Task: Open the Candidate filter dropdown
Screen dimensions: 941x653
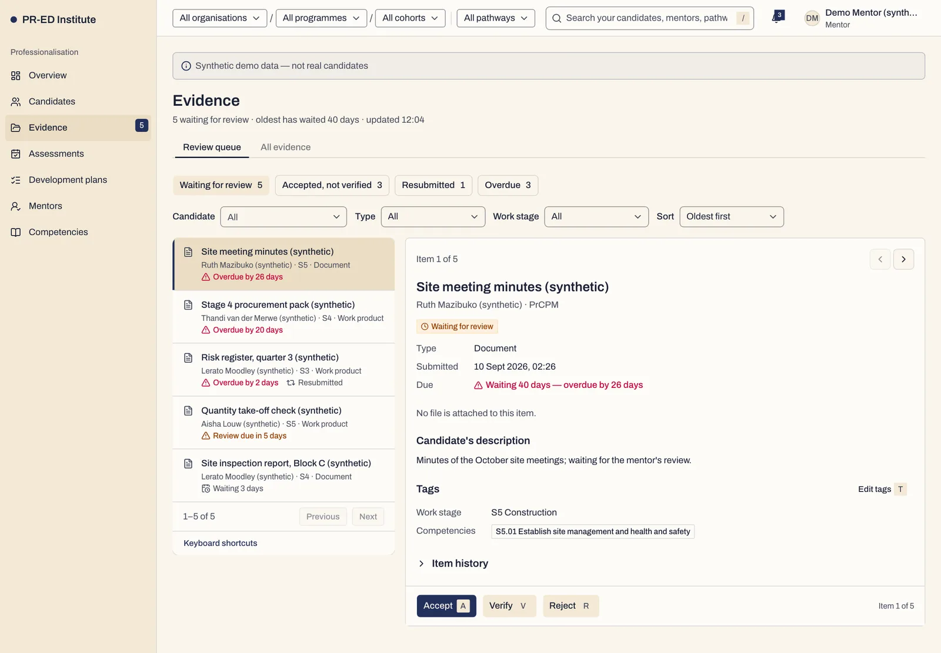Action: 283,217
